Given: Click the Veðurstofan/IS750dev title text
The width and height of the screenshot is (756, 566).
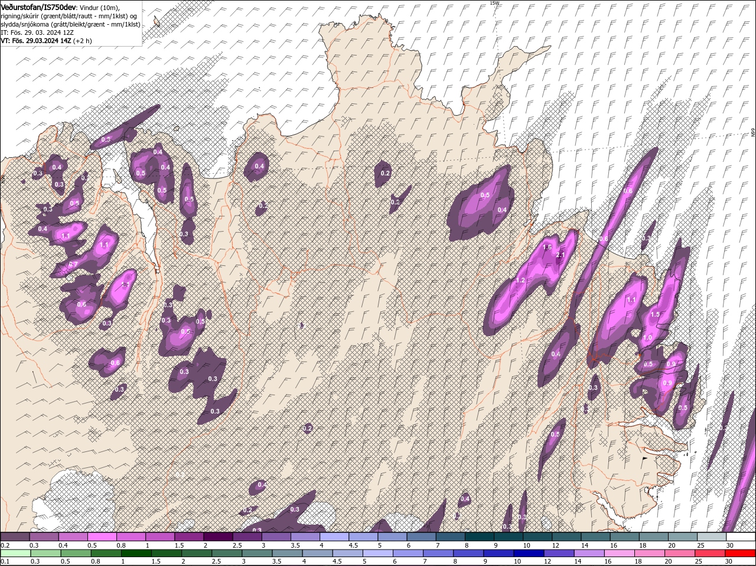Looking at the screenshot, I should (x=38, y=6).
